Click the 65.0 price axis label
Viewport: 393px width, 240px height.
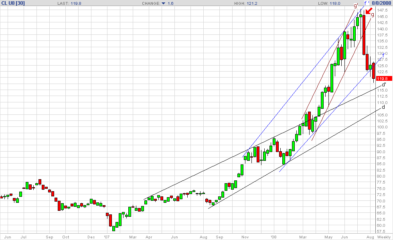point(381,213)
